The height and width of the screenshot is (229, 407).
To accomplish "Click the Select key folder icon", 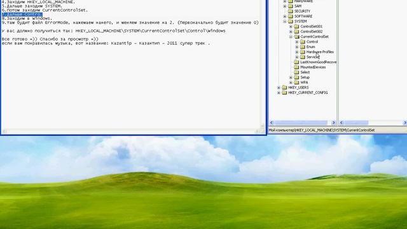I will tap(297, 72).
